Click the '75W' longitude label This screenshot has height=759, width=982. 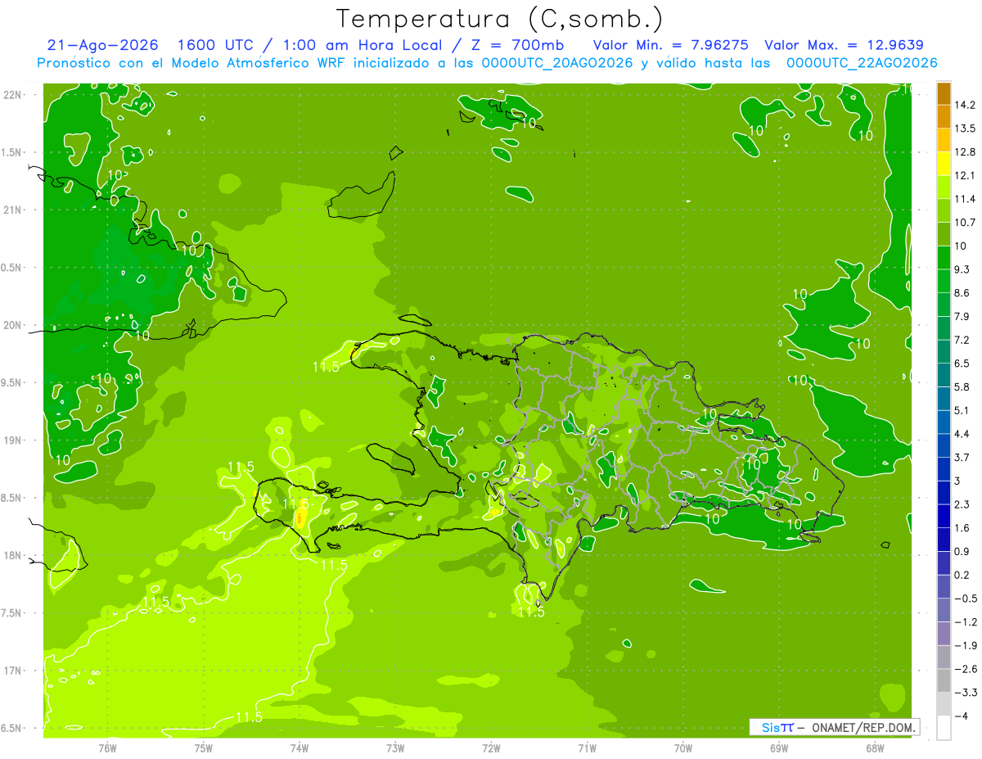click(x=203, y=747)
